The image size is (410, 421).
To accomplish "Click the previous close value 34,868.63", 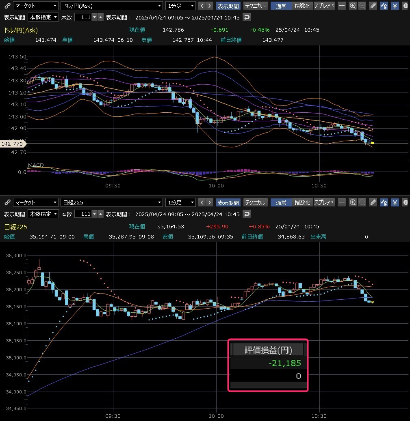I will (x=291, y=236).
